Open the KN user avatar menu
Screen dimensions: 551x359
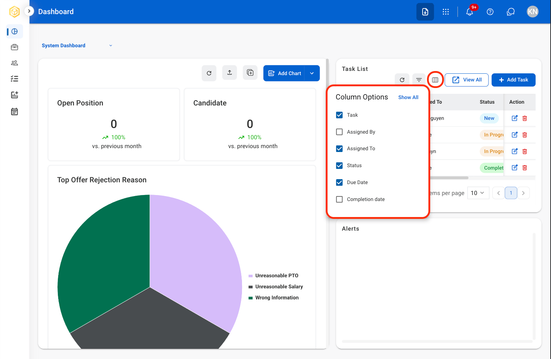532,12
